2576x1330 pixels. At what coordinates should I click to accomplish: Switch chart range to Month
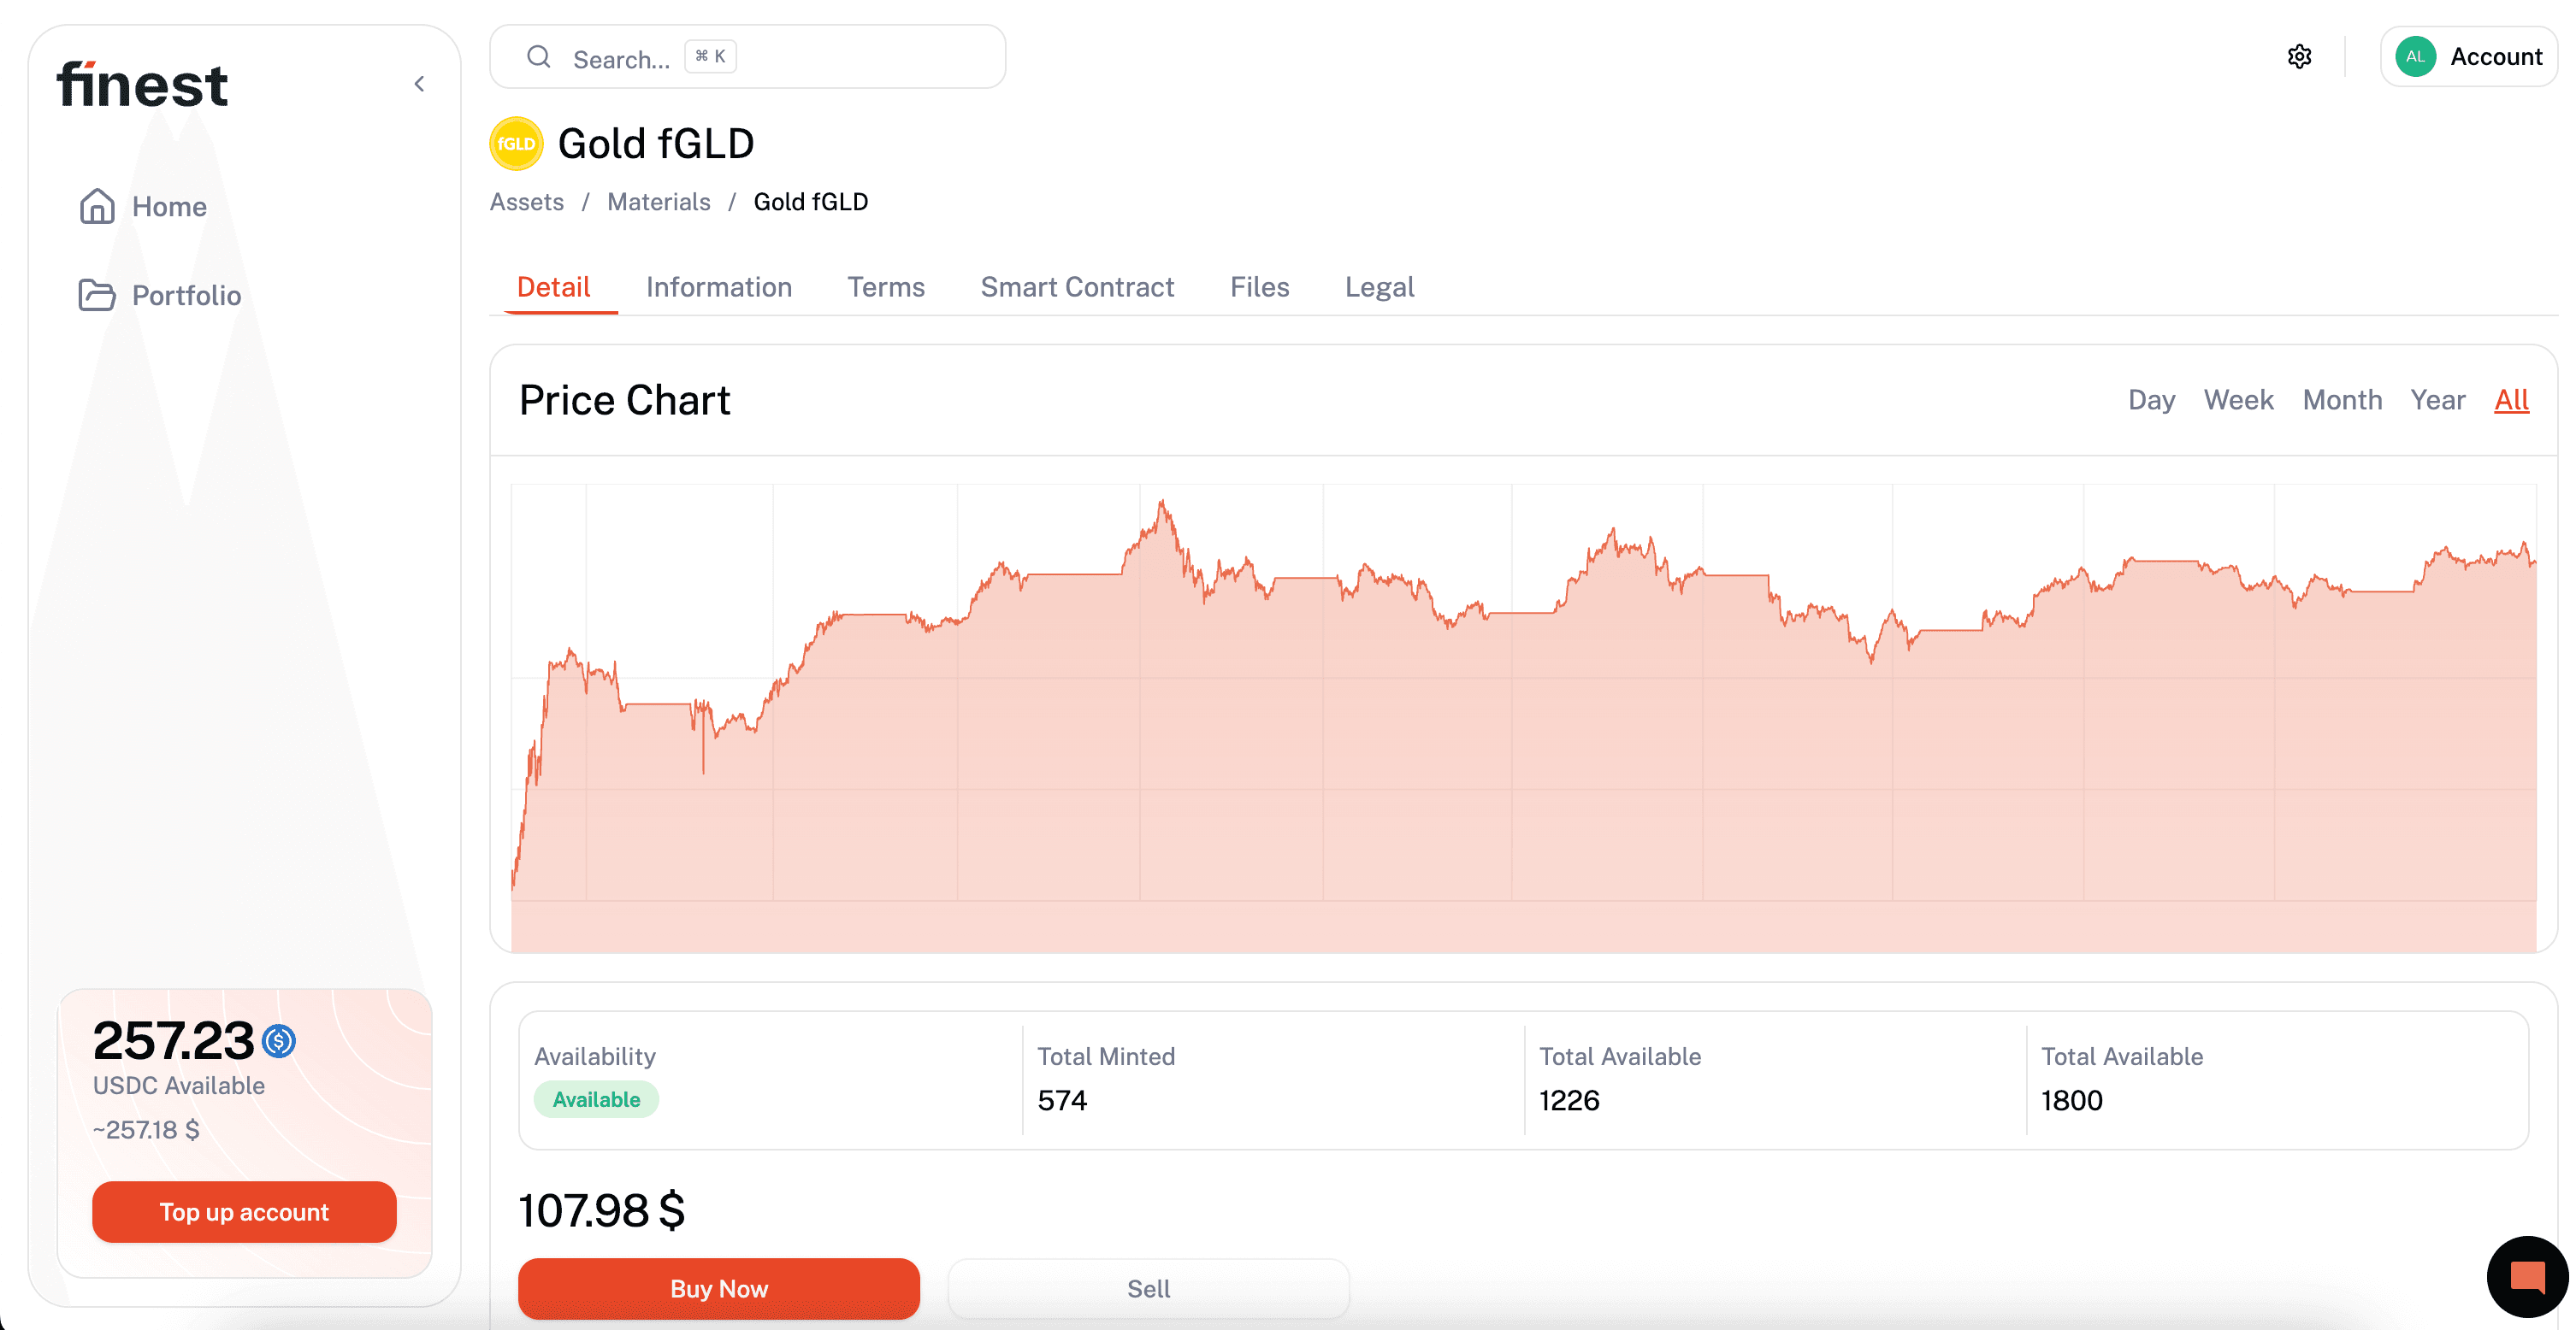click(x=2342, y=400)
